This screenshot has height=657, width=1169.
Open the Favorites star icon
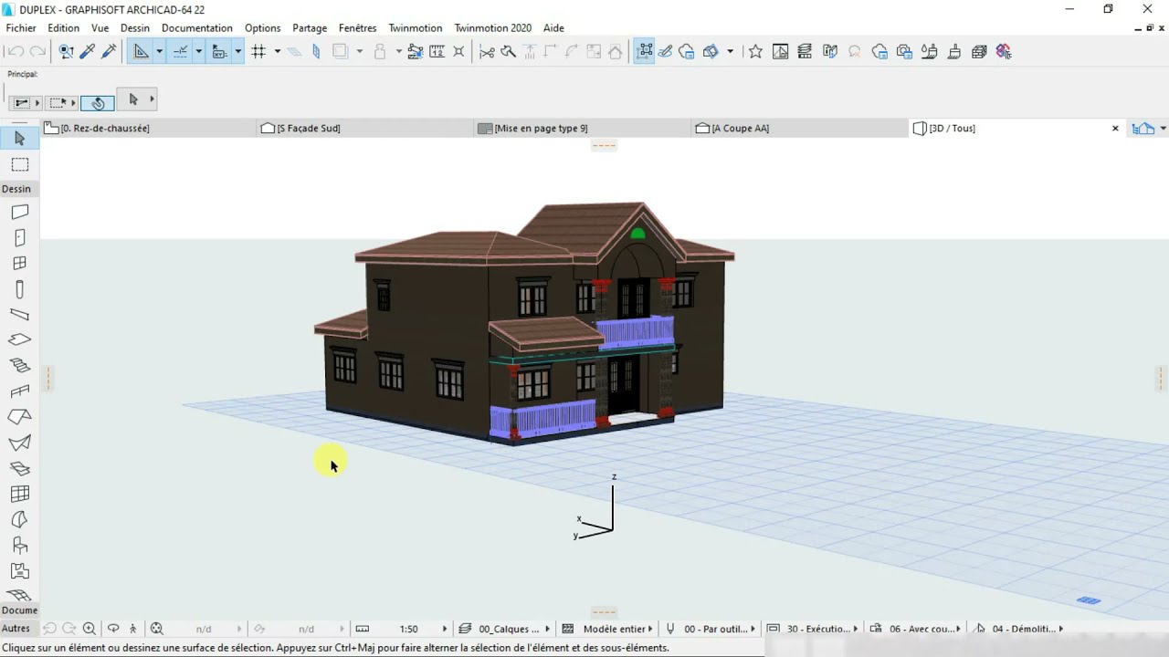click(755, 52)
